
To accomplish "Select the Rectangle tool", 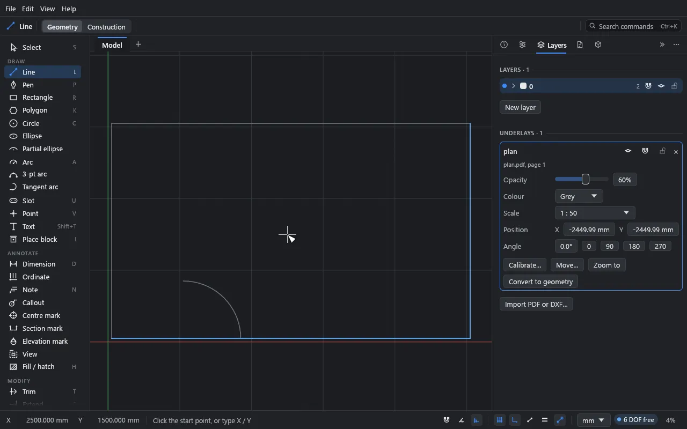I will 43,98.
